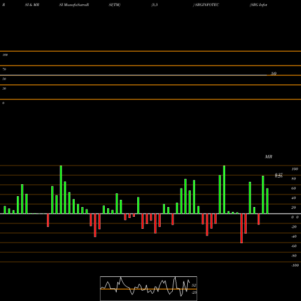Click the 'SI(TM)' header text
Image resolution: width=301 pixels, height=301 pixels.
click(x=114, y=5)
